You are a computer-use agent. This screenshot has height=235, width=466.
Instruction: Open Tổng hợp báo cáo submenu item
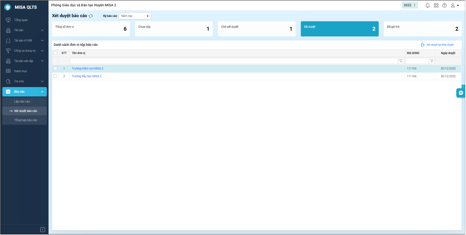point(25,120)
